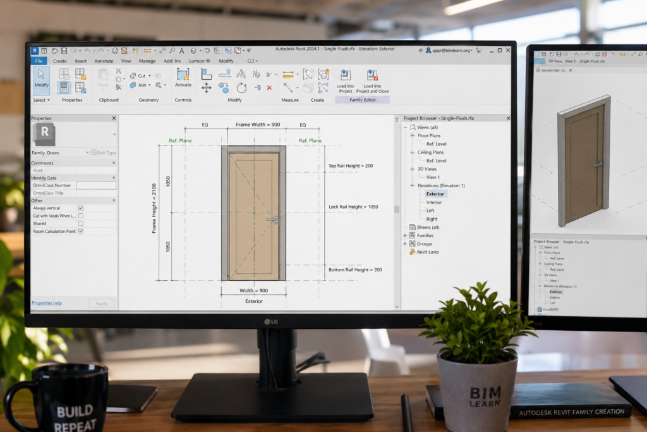The width and height of the screenshot is (647, 432).
Task: Collapse the Constraints section
Action: click(x=114, y=163)
